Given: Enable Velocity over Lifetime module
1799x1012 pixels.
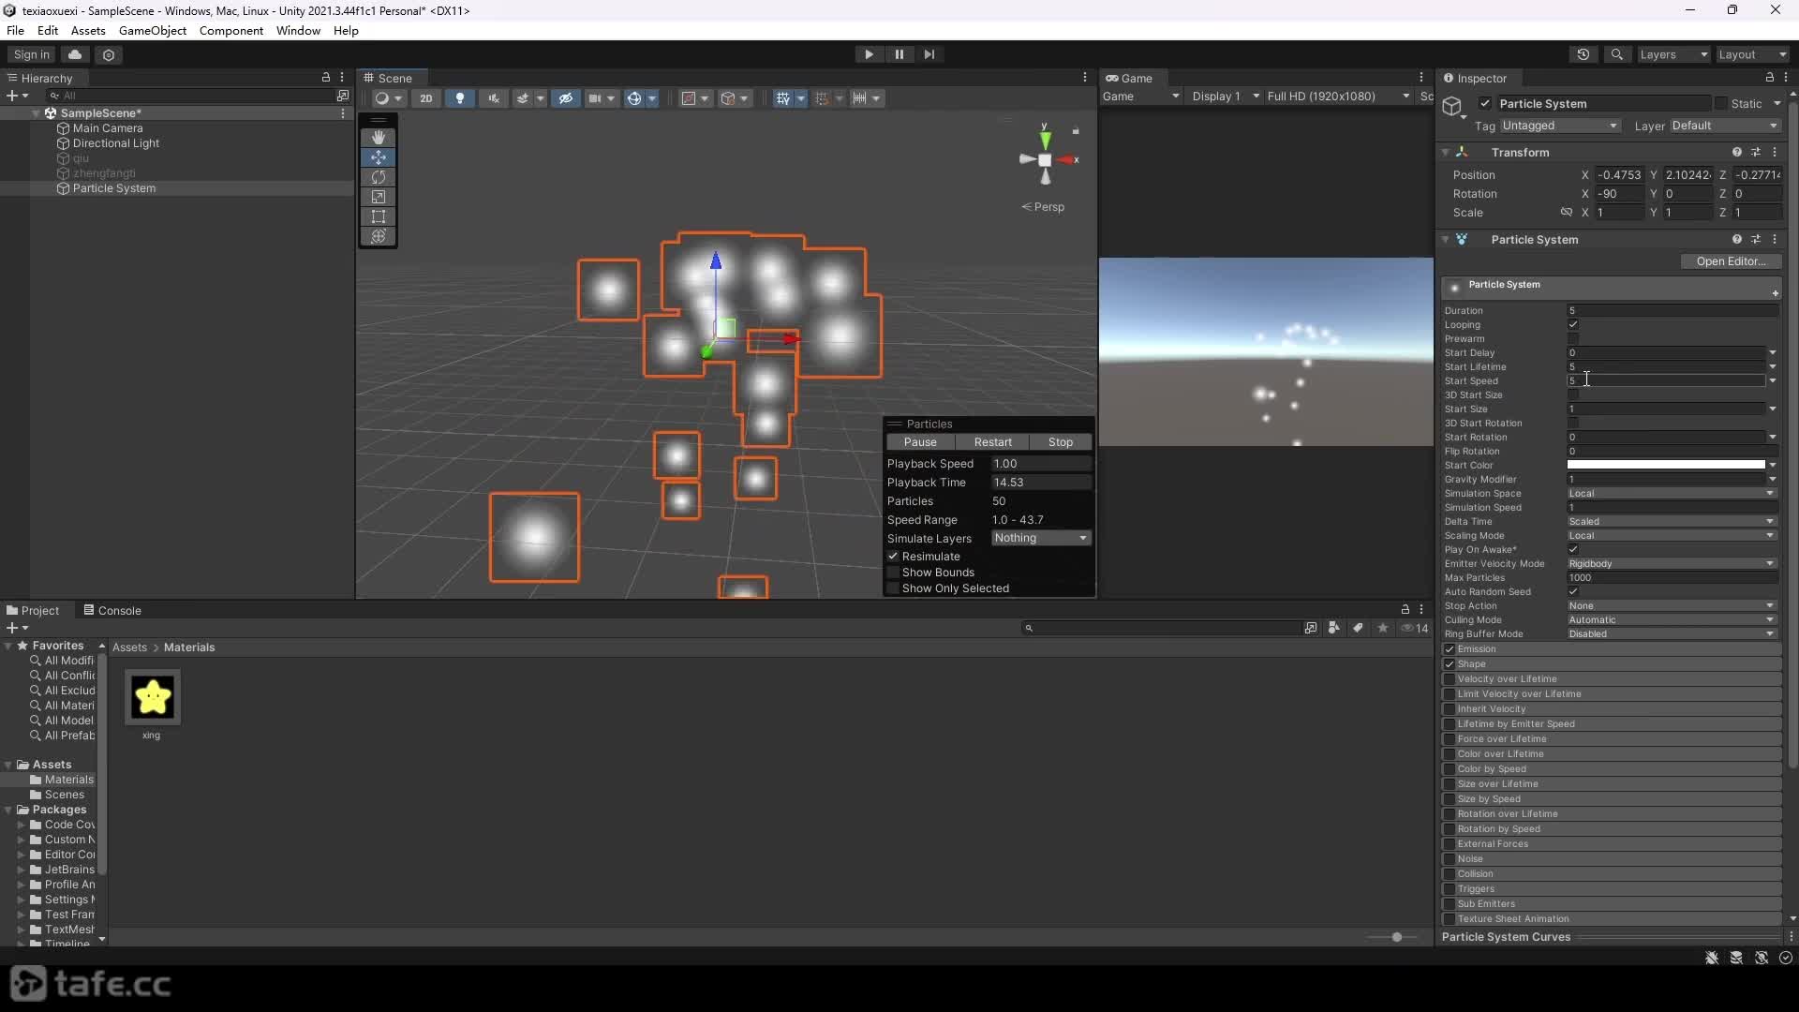Looking at the screenshot, I should click(x=1450, y=679).
